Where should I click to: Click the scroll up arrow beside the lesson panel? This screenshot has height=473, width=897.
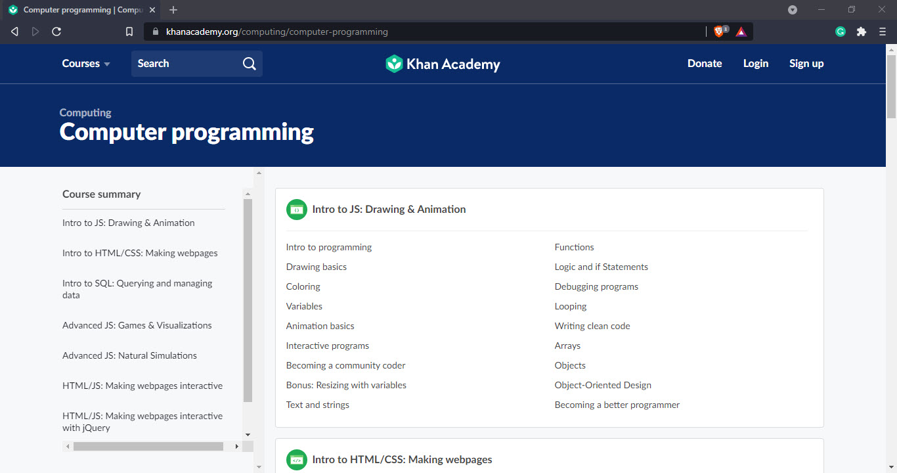pos(259,173)
